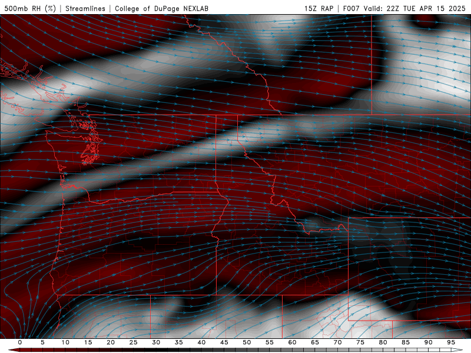Click the "15Z RAP" model run label
Image resolution: width=471 pixels, height=353 pixels.
pos(319,8)
